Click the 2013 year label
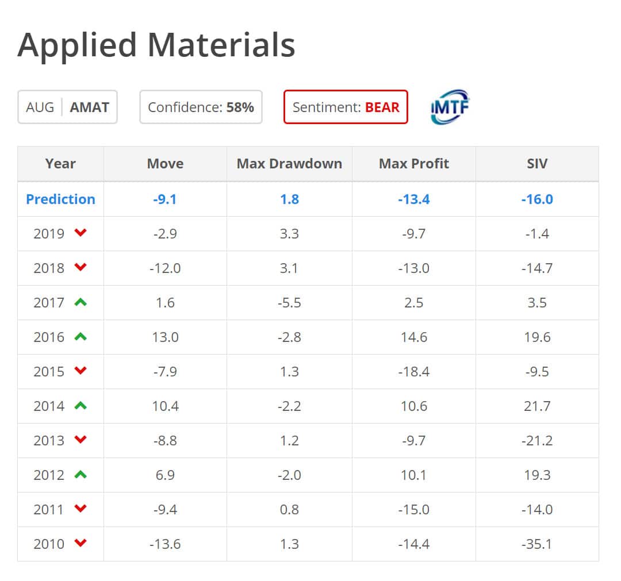 [49, 441]
